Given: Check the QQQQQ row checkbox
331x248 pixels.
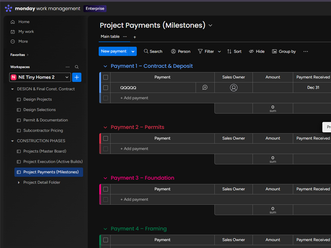Looking at the screenshot, I should point(106,88).
